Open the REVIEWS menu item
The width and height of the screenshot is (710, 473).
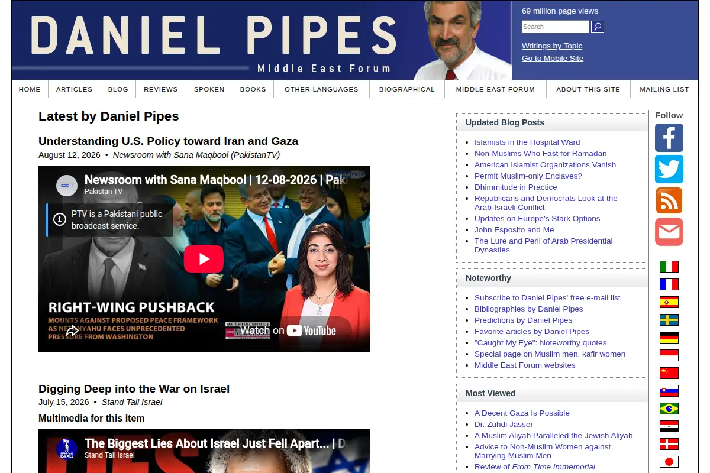(161, 89)
